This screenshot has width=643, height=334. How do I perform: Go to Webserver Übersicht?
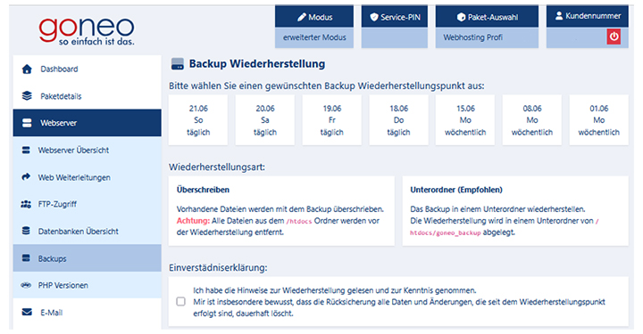(x=87, y=150)
